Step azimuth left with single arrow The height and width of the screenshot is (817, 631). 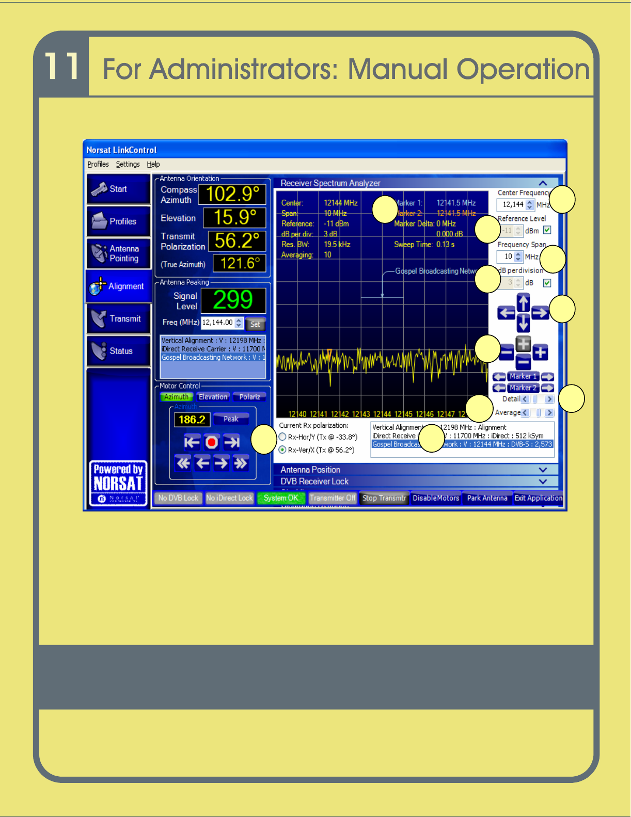point(203,463)
